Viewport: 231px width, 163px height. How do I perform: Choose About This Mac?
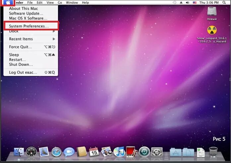(x=30, y=9)
